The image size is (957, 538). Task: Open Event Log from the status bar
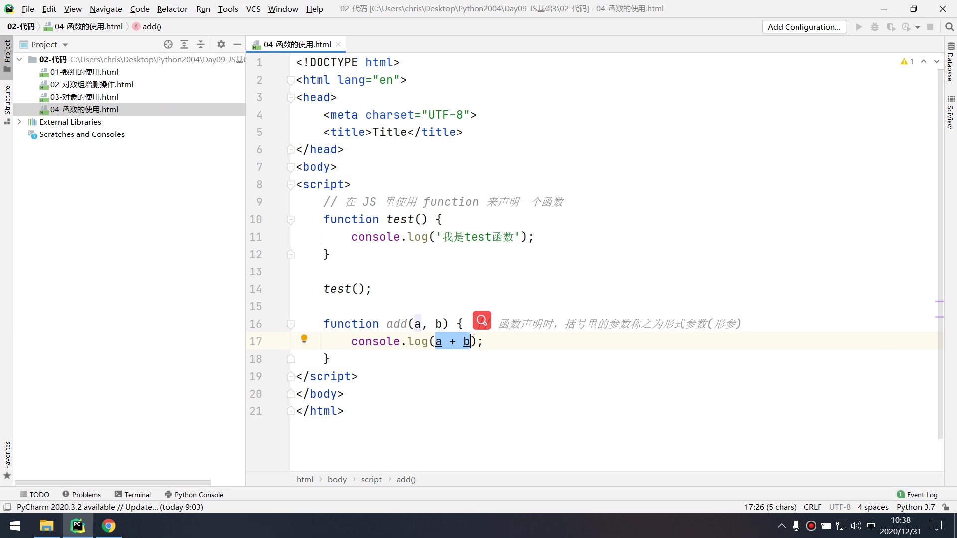point(917,494)
